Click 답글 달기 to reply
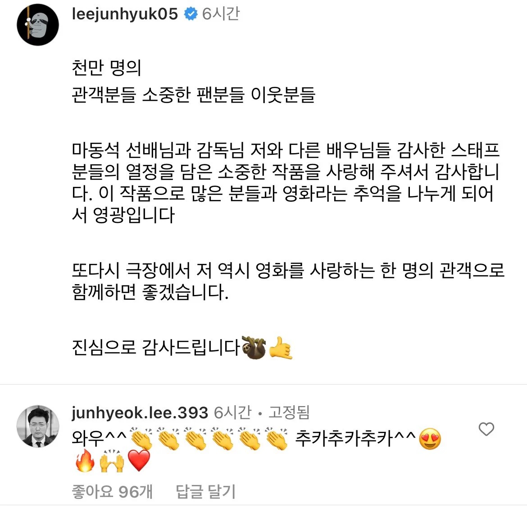Viewport: 527px width, 507px height. point(205,492)
